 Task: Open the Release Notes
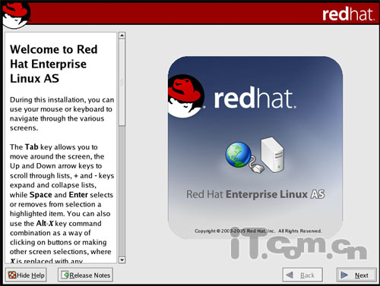pos(85,275)
